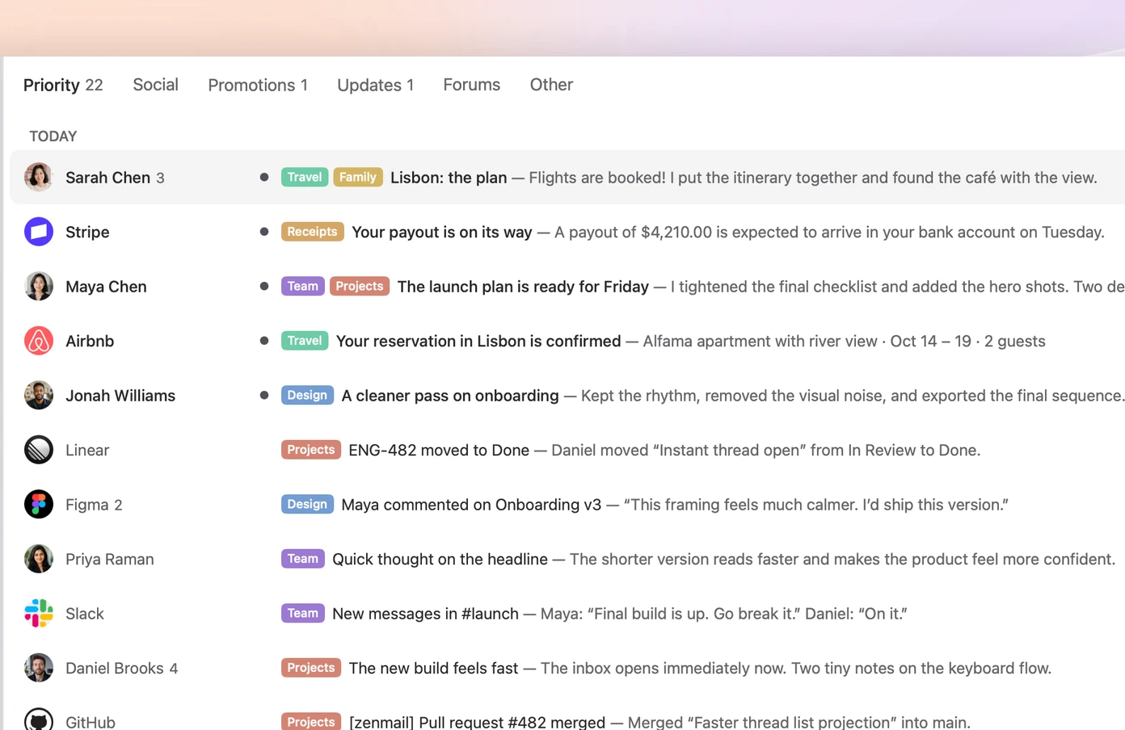Image resolution: width=1125 pixels, height=730 pixels.
Task: Click Jonah Williams' profile avatar
Action: click(39, 395)
